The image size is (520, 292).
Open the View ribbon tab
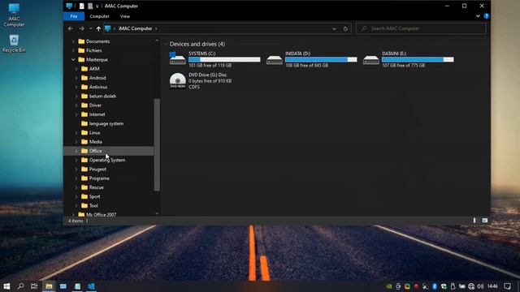tap(124, 16)
